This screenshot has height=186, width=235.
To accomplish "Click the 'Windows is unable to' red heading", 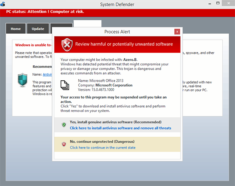I will pyautogui.click(x=34, y=45).
